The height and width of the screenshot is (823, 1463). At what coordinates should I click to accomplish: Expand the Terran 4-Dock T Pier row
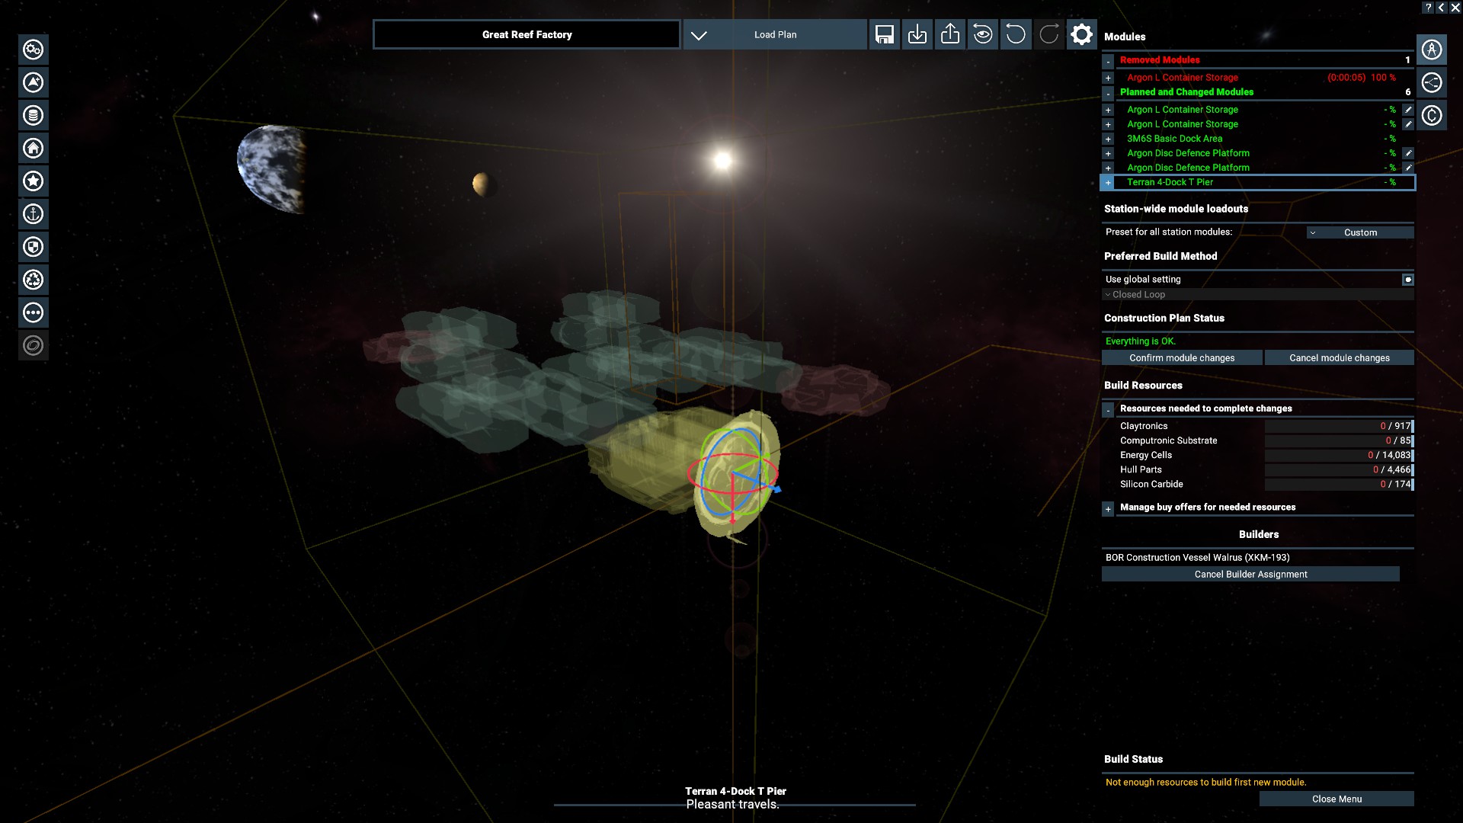point(1108,183)
